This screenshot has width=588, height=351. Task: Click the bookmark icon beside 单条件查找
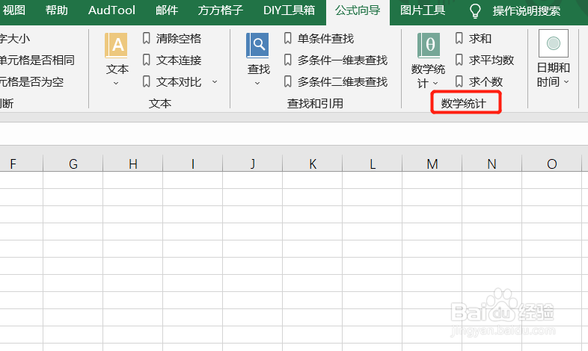(x=287, y=38)
